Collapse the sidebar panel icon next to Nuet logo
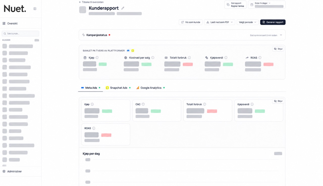Viewport: 323px width, 186px height. 35,9
